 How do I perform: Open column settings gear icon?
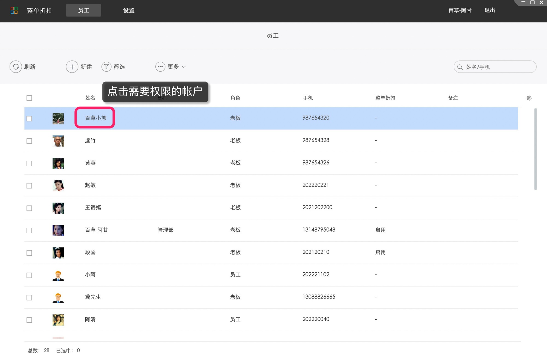529,98
